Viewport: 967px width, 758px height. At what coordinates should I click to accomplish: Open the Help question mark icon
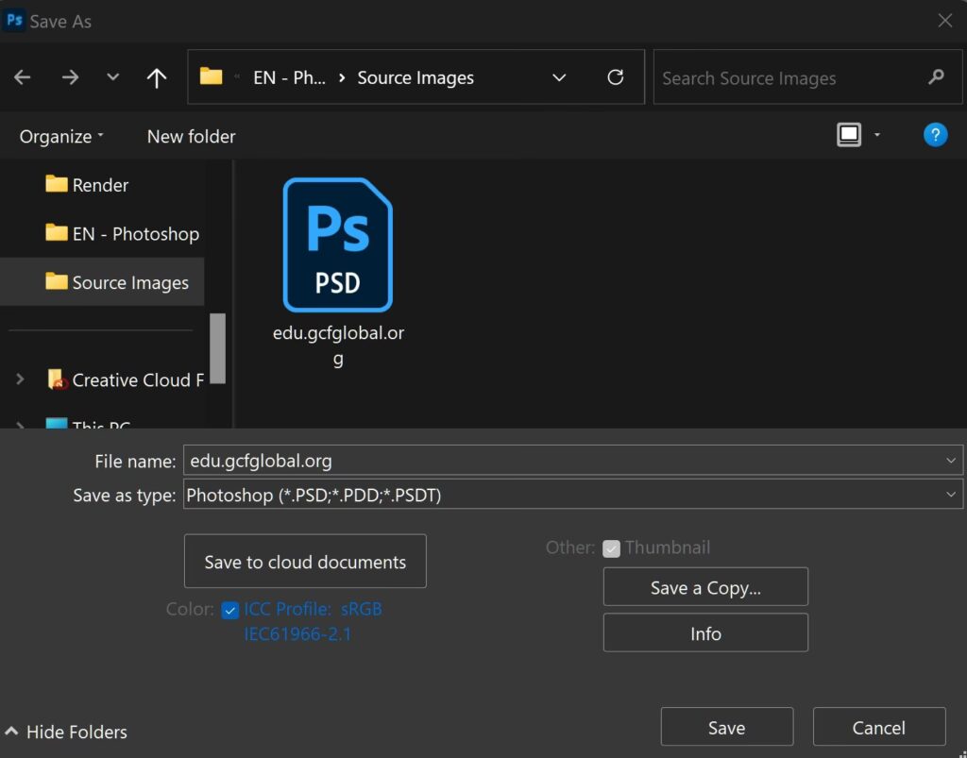pos(934,135)
